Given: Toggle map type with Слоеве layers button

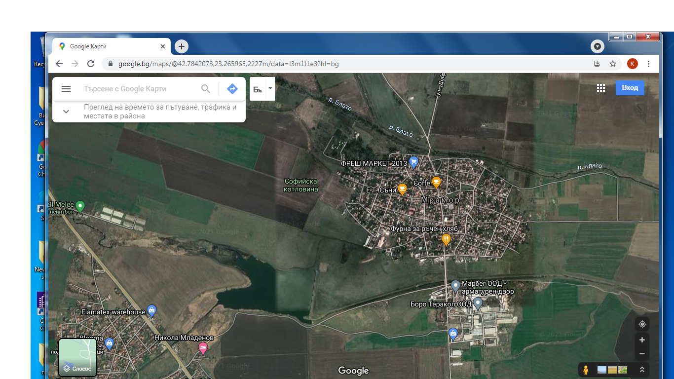Looking at the screenshot, I should (x=77, y=358).
